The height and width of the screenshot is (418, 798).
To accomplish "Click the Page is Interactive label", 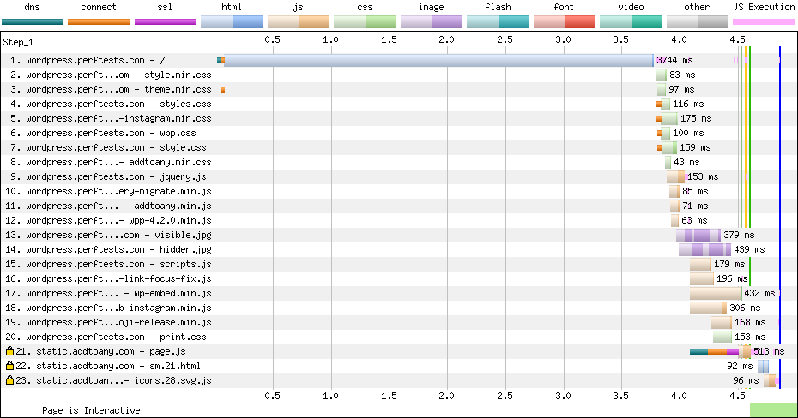I will click(91, 410).
